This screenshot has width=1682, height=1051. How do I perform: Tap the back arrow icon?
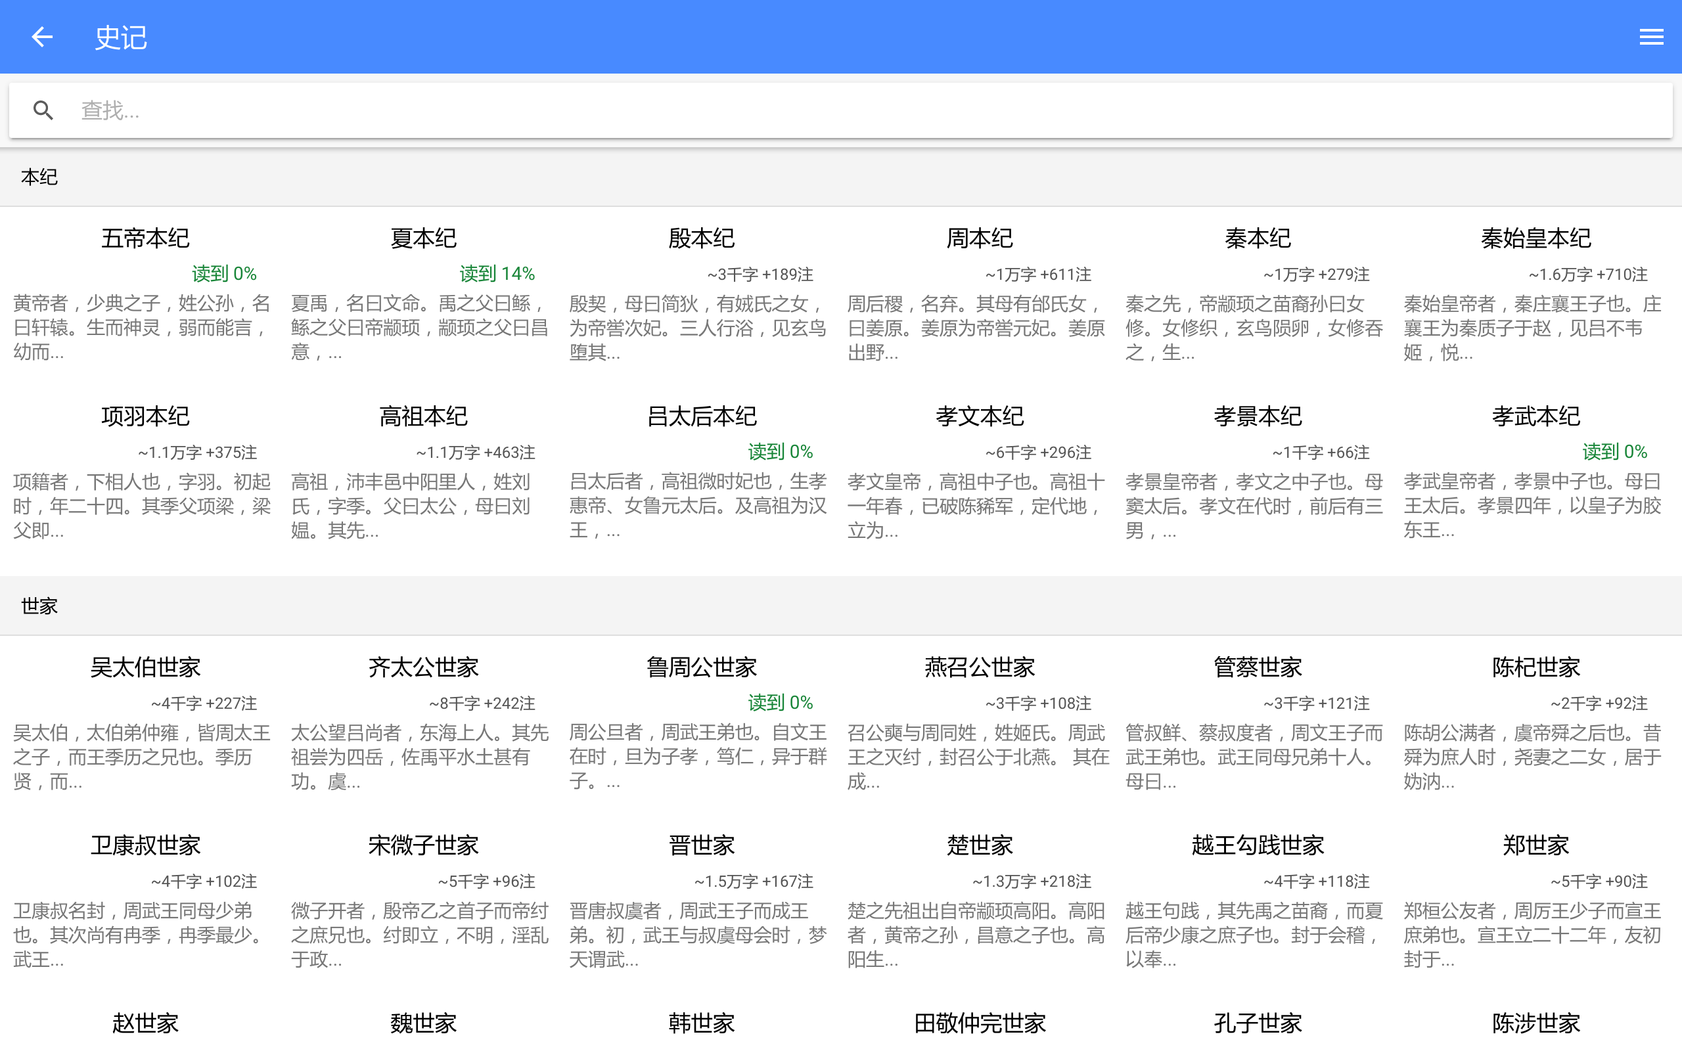pos(43,37)
